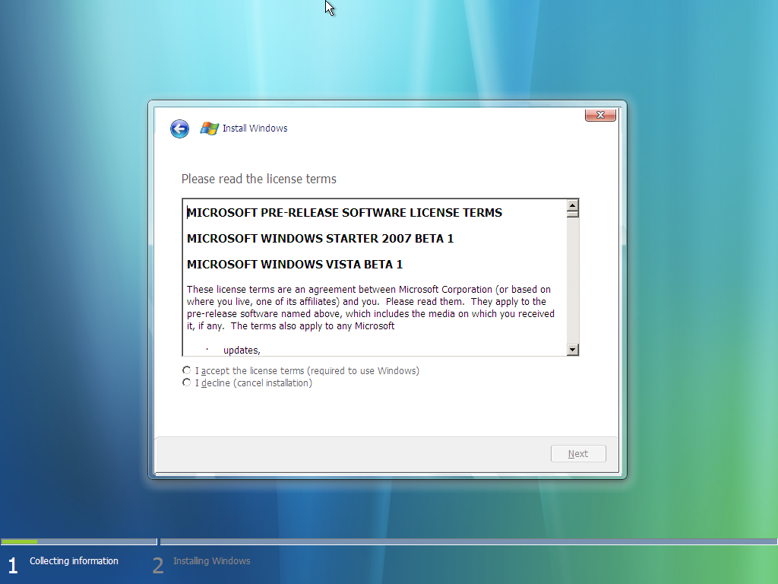Viewport: 778px width, 584px height.
Task: Close the Install Windows dialog
Action: click(600, 115)
